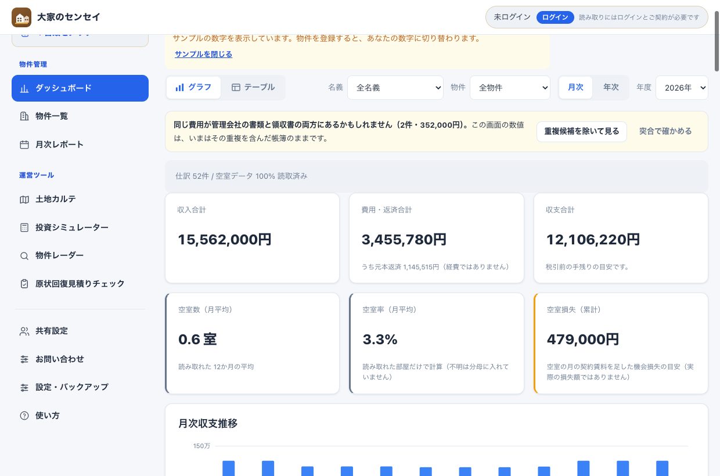The width and height of the screenshot is (720, 476).
Task: Click the map icon beside 土地カルテ
Action: [24, 199]
